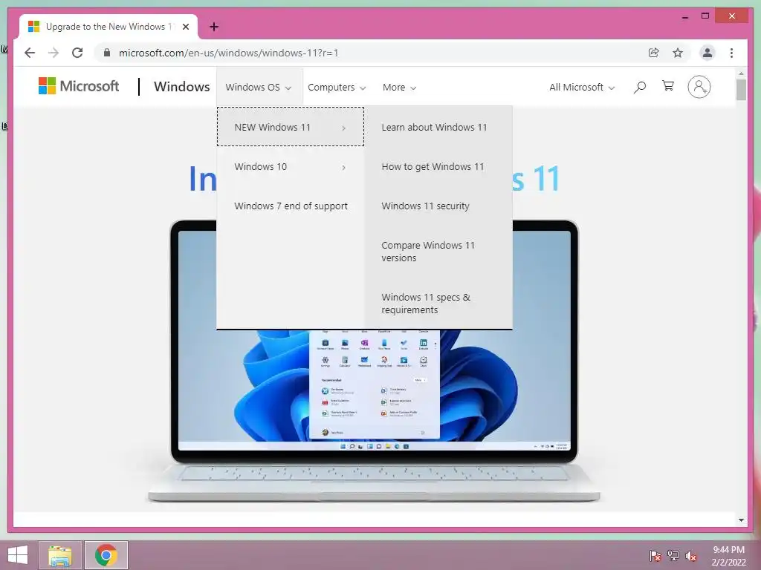Open How to get Windows 11
This screenshot has height=570, width=761.
433,167
